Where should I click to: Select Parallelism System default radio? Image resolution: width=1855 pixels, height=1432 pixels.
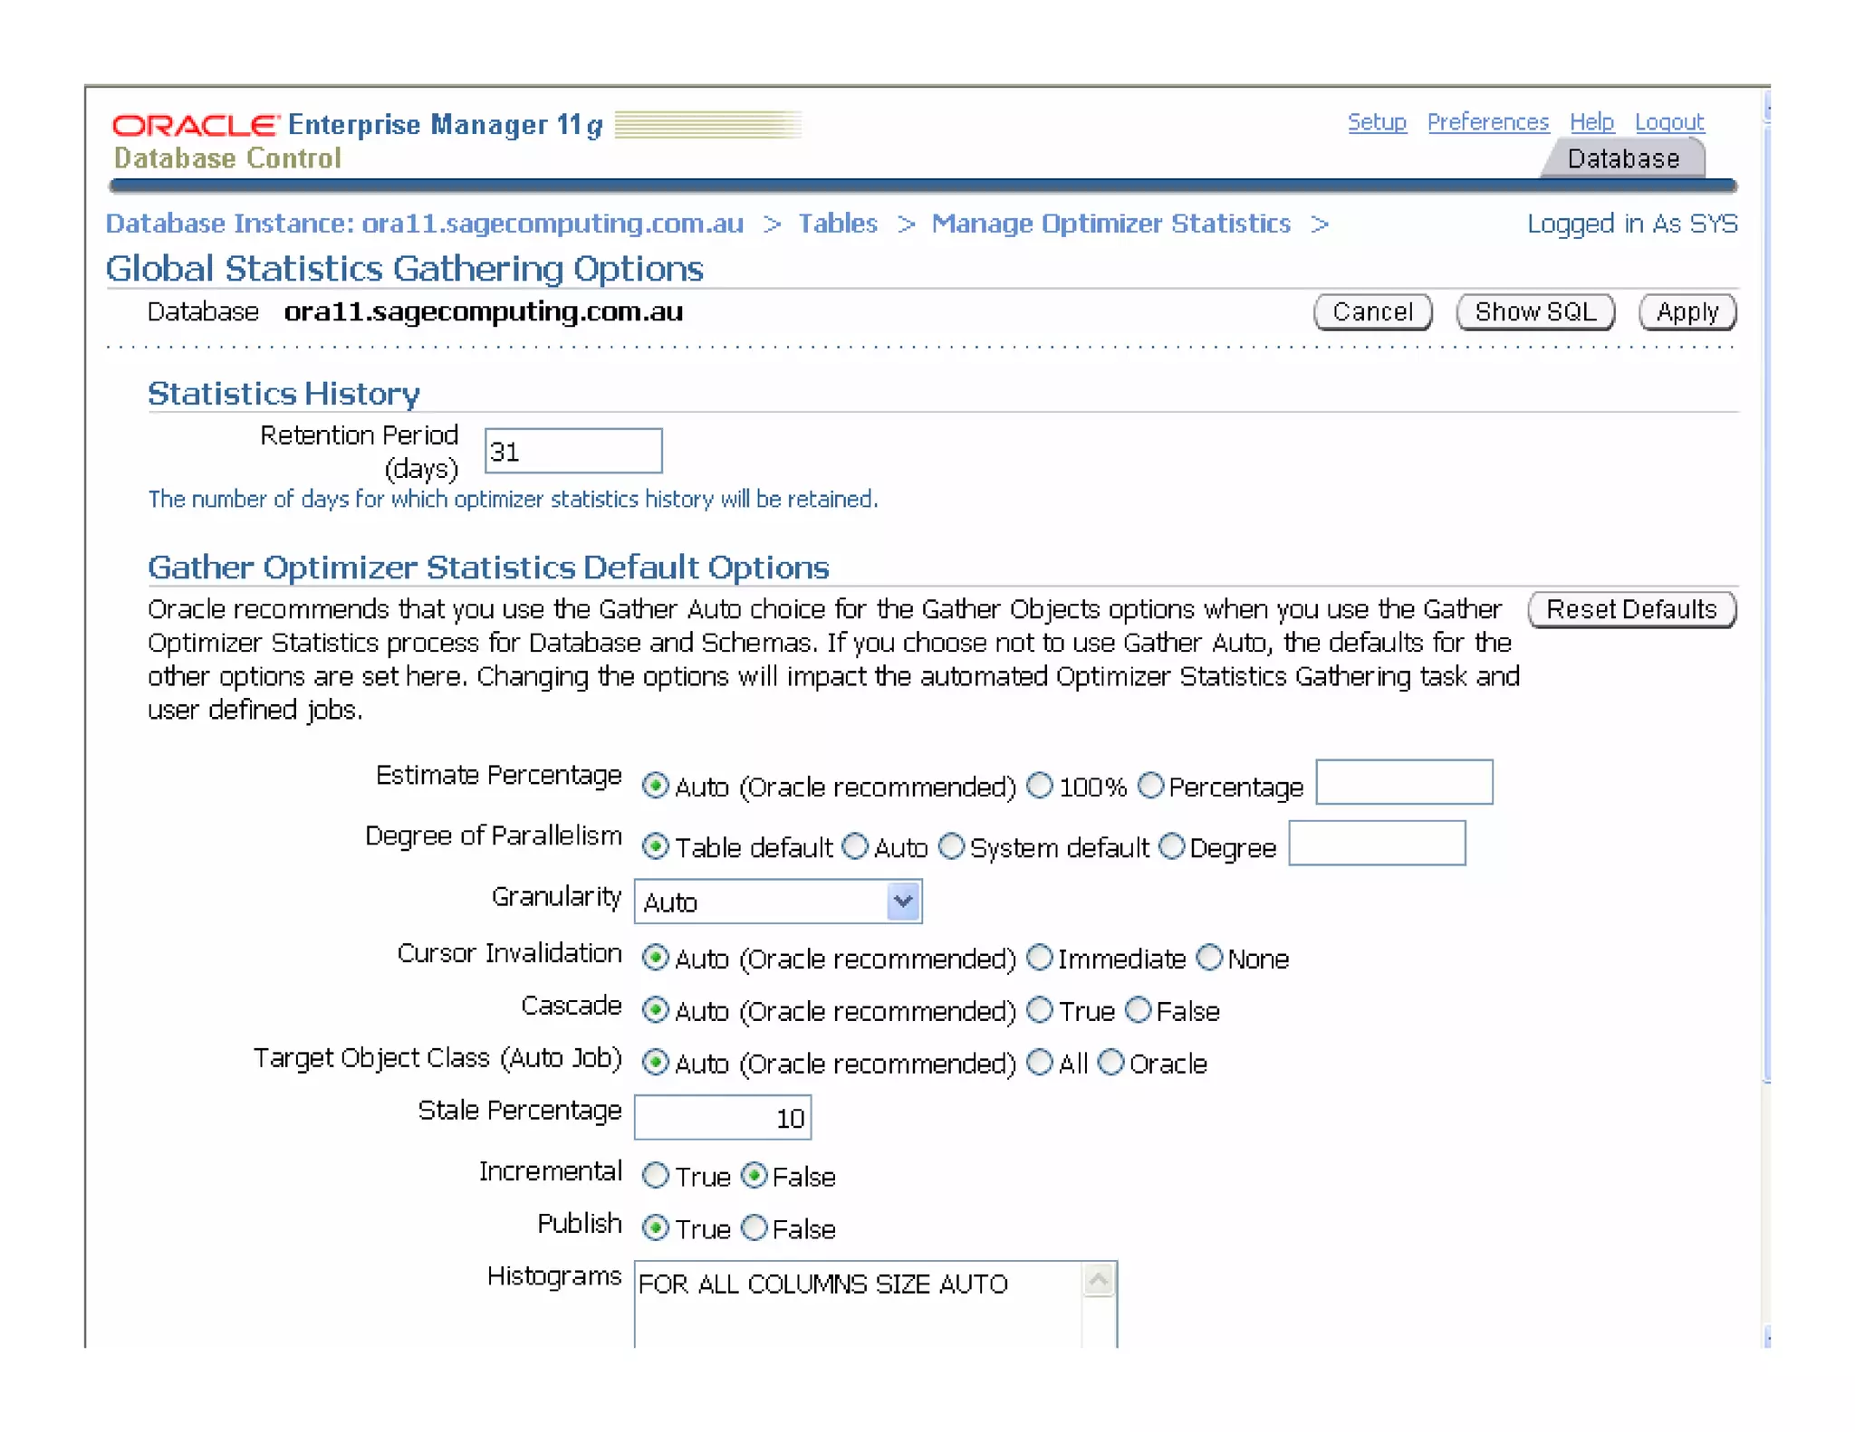point(951,846)
